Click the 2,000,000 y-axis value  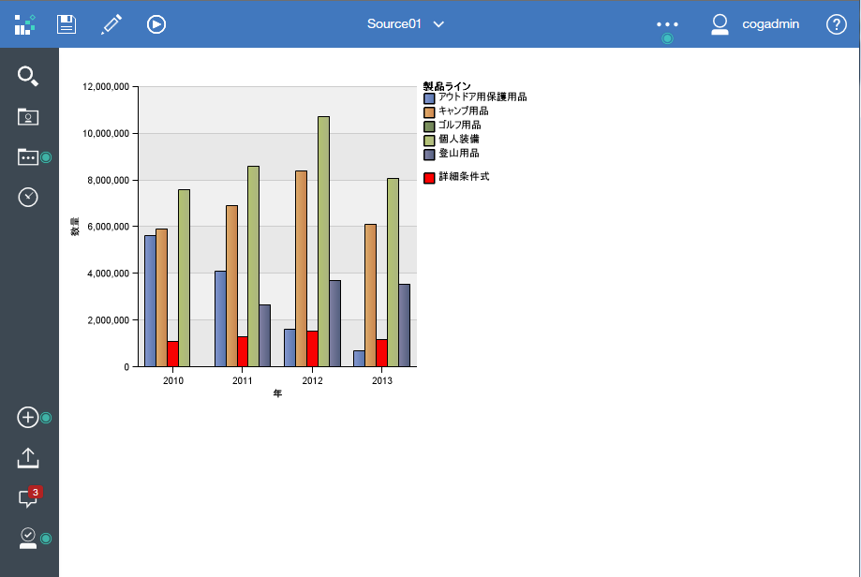click(108, 320)
